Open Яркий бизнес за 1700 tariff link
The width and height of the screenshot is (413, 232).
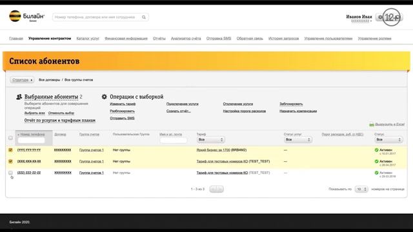tap(214, 150)
